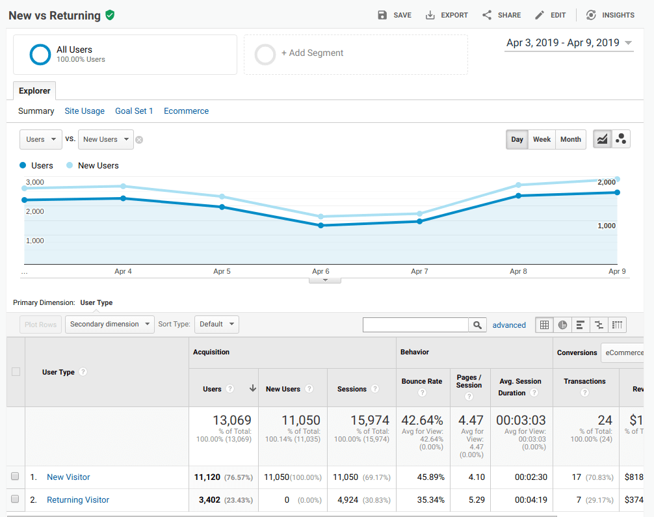This screenshot has width=654, height=517.
Task: Toggle the select-all rows header checkbox
Action: (x=16, y=372)
